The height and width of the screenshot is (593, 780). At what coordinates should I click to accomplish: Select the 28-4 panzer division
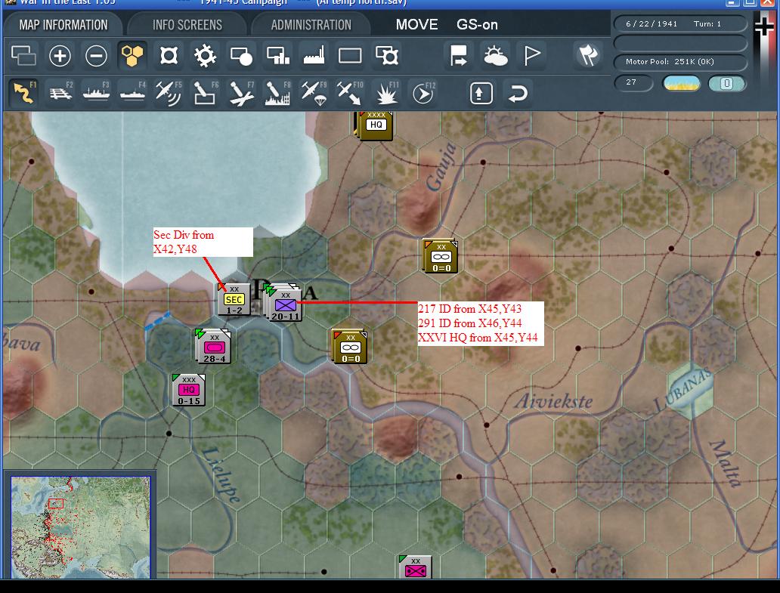click(213, 346)
